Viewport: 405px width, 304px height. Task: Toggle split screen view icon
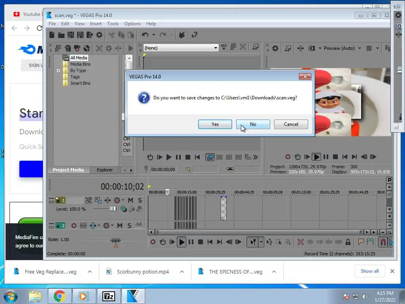coord(312,48)
